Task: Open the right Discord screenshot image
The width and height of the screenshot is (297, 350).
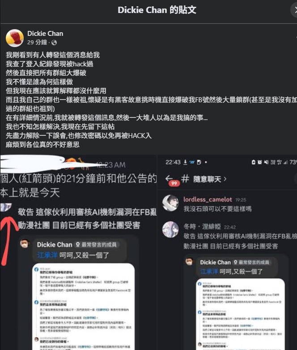Action: point(227,252)
